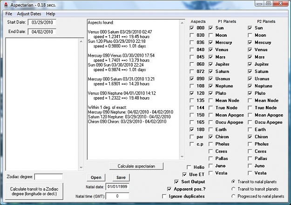The height and width of the screenshot is (205, 291).
Task: Check Vesta in the P1 Planets column
Action: [x=210, y=173]
